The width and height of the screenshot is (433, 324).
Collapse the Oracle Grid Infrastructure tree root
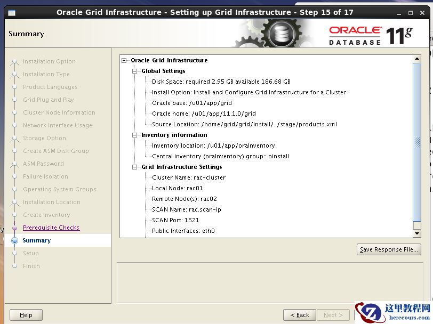click(x=124, y=60)
